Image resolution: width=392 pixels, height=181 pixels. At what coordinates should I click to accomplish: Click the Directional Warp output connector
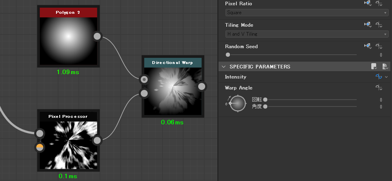pyautogui.click(x=202, y=87)
